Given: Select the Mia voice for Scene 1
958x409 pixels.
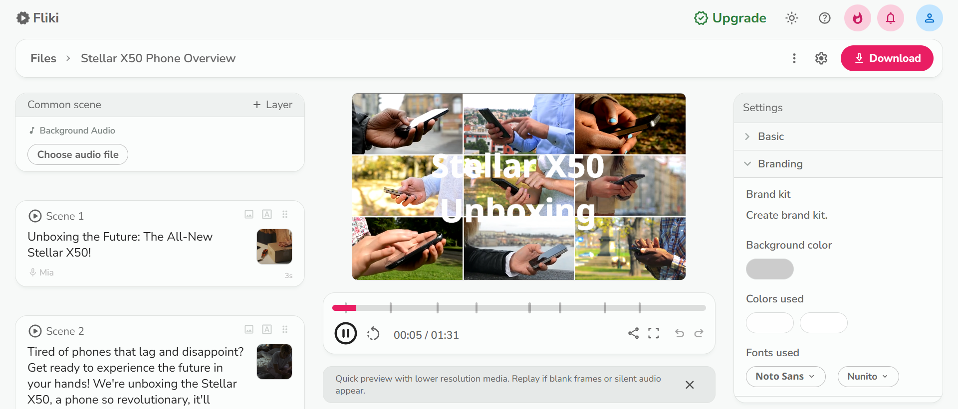Looking at the screenshot, I should click(x=42, y=273).
